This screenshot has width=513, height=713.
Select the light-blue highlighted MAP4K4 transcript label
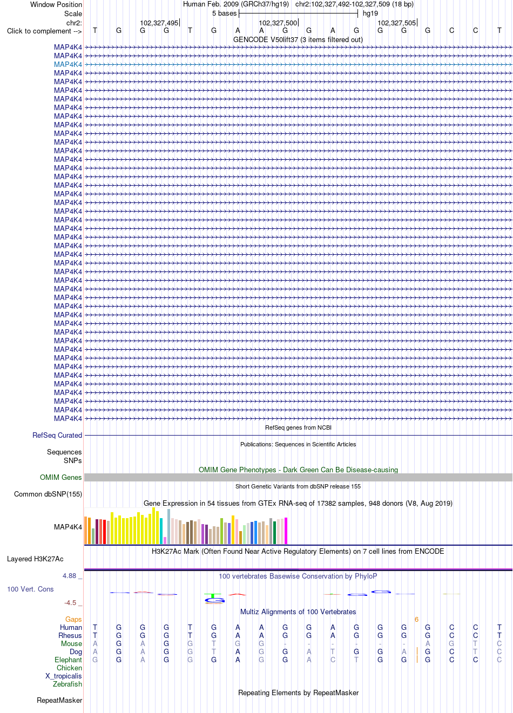pos(68,64)
